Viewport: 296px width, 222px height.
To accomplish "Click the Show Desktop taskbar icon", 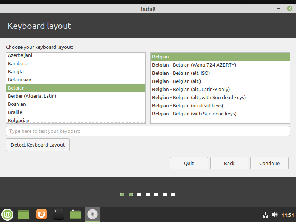I will click(x=24, y=215).
